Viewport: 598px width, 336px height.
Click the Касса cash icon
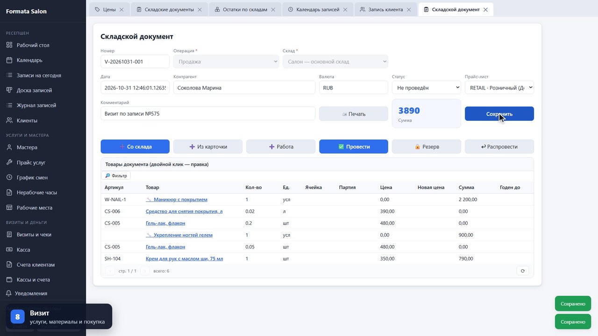point(9,250)
